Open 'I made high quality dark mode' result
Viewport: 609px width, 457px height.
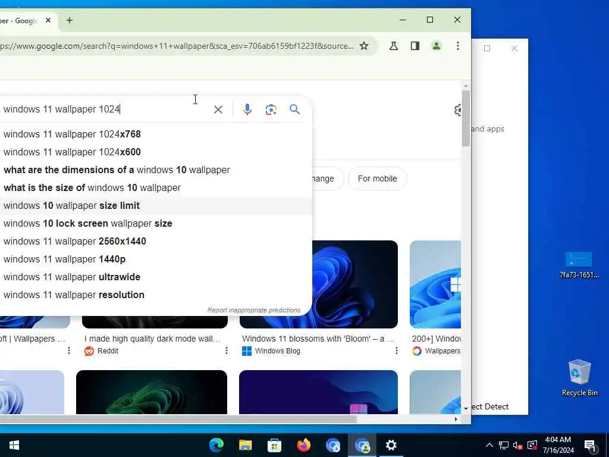point(152,339)
